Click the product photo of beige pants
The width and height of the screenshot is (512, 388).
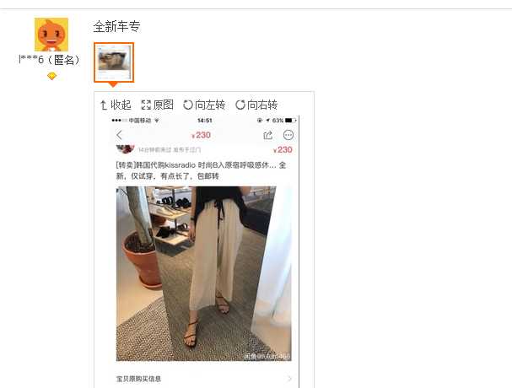[x=204, y=273]
